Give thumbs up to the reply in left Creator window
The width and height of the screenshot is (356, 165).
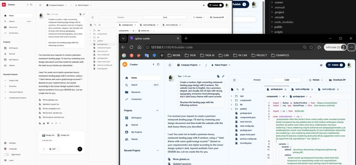pyautogui.click(x=44, y=123)
